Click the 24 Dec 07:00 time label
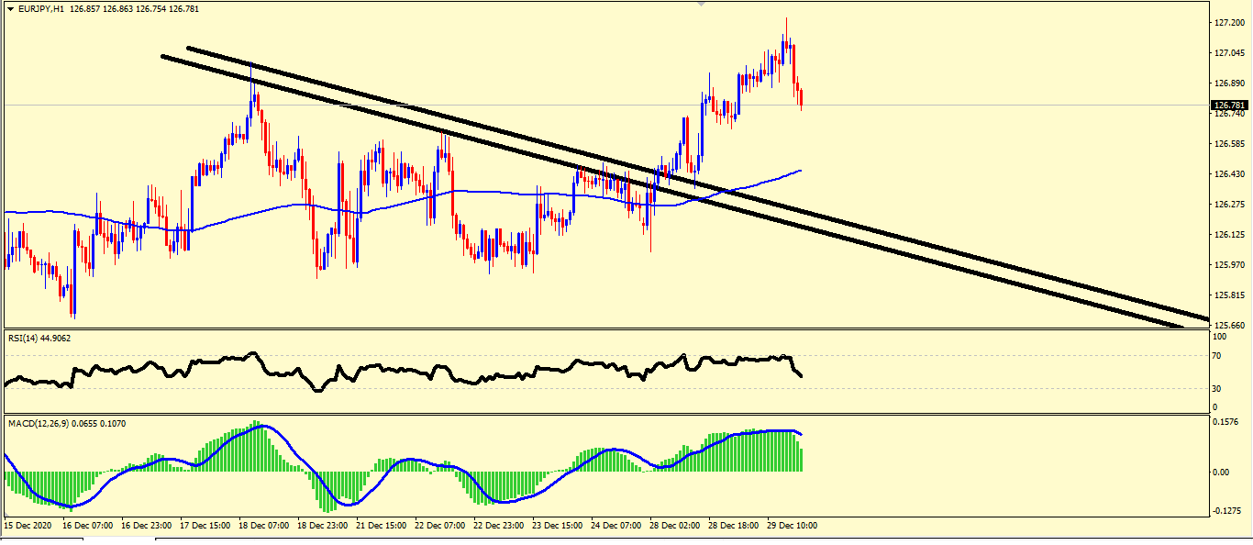 [x=616, y=527]
